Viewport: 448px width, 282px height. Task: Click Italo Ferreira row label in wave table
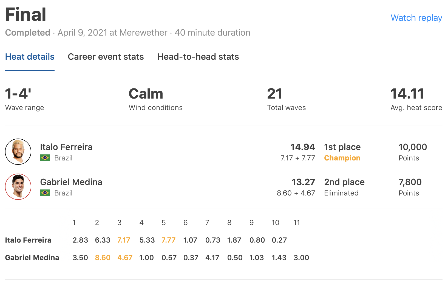(x=28, y=240)
